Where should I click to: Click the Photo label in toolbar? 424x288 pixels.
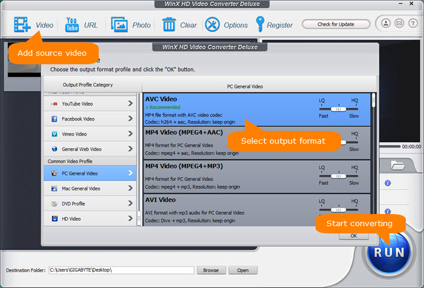(141, 25)
